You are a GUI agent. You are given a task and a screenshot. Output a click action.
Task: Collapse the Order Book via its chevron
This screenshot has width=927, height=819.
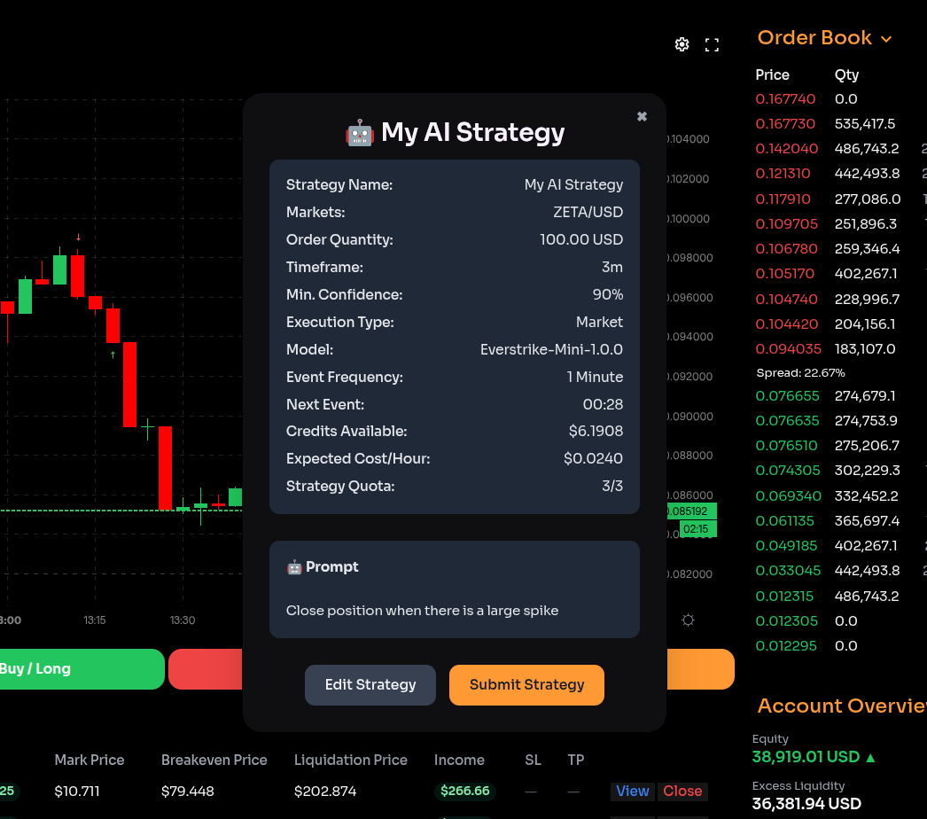884,38
